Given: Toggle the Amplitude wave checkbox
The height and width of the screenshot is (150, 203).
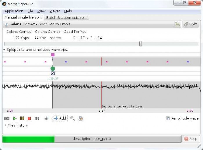Looking at the screenshot, I should click(168, 118).
